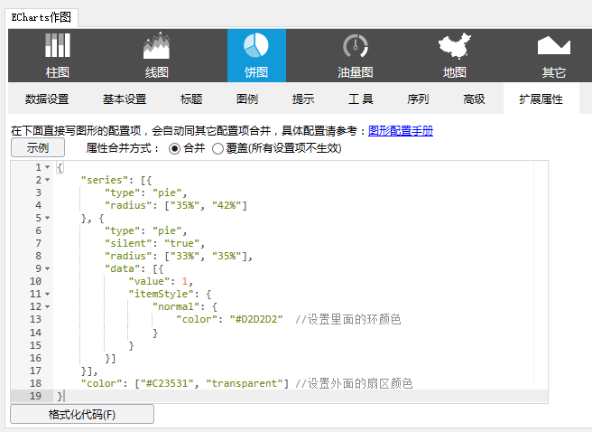This screenshot has width=592, height=432.
Task: Select the 覆盖 radio button
Action: pyautogui.click(x=217, y=148)
